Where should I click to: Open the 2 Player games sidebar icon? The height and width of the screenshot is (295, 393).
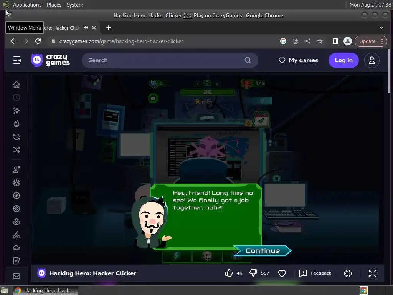17,169
